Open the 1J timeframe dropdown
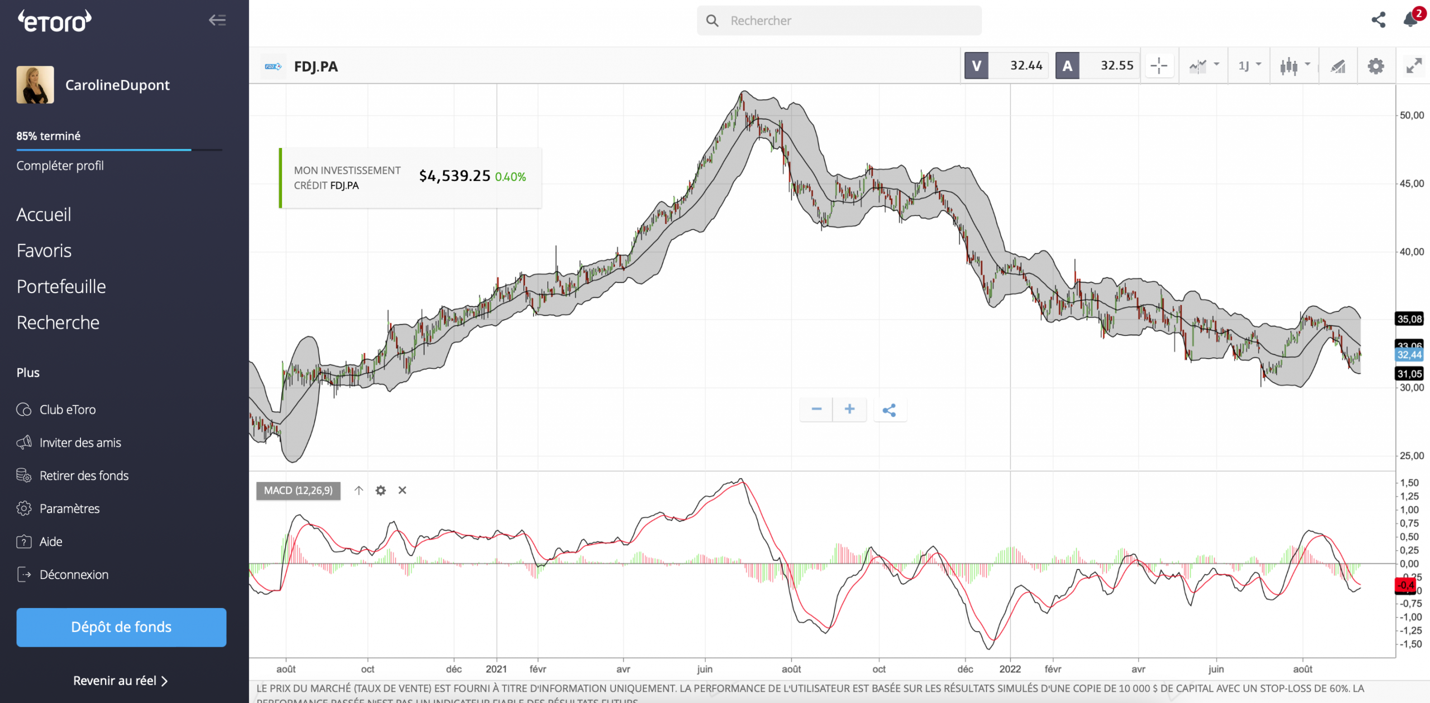 (1250, 66)
